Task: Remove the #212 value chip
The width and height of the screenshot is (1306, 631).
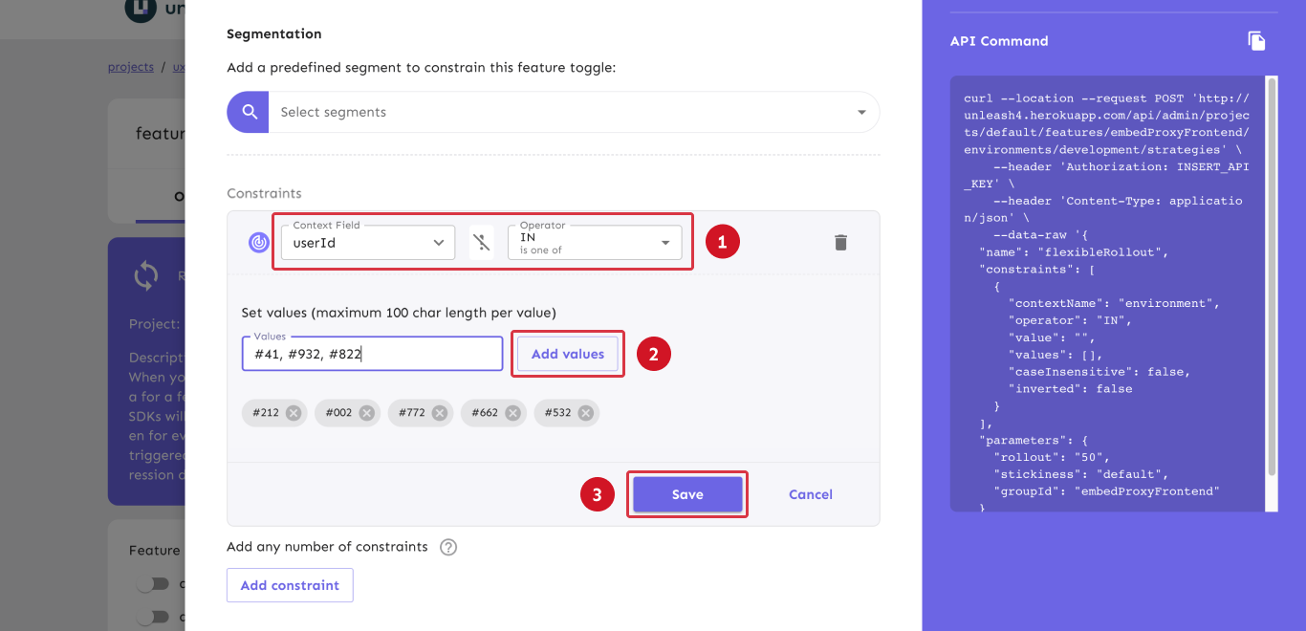Action: click(x=294, y=413)
